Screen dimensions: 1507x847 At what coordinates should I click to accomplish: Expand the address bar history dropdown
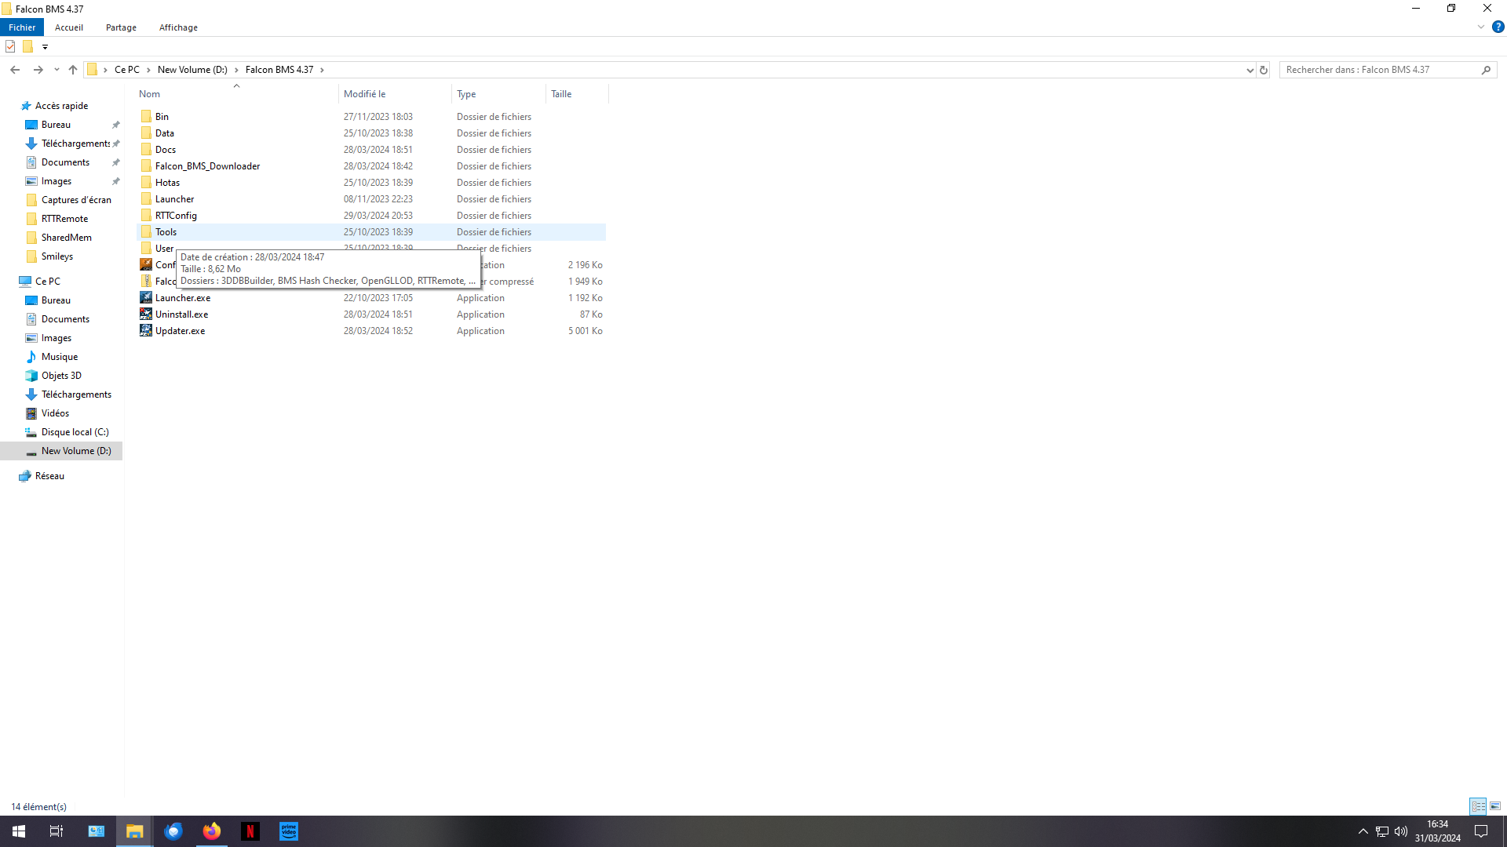(1250, 70)
